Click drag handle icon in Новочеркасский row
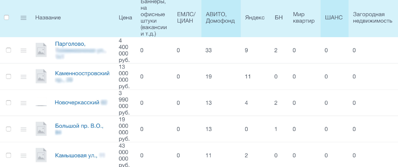This screenshot has width=398, height=167. pos(24,103)
